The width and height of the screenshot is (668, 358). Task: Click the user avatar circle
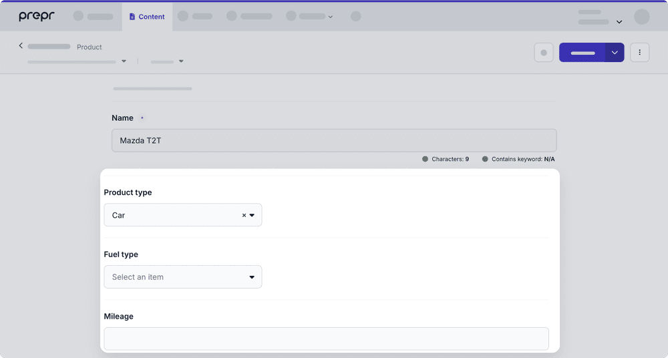tap(641, 17)
